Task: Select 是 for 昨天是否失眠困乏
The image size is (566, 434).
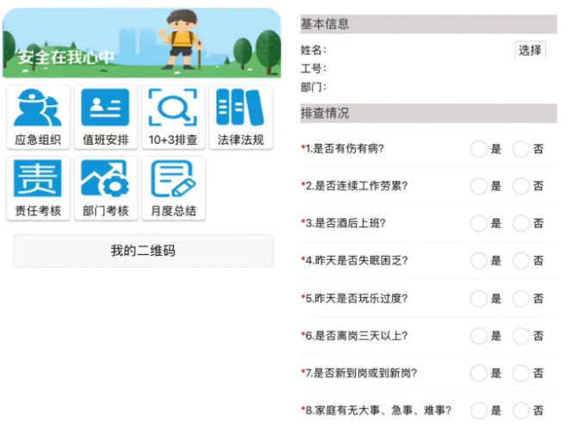Action: coord(479,260)
